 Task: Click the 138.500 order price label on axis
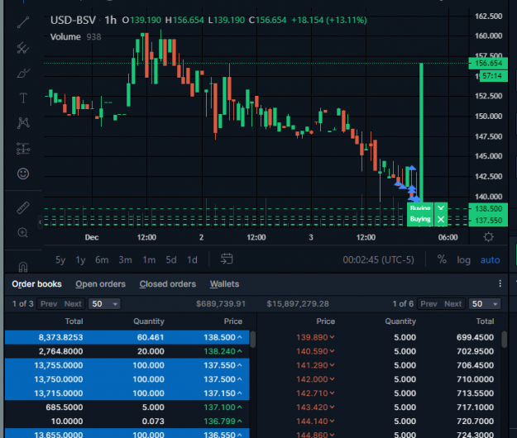[488, 208]
